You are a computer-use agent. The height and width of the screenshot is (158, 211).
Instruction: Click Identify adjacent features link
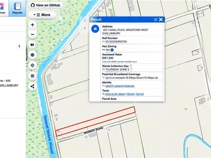point(120,86)
